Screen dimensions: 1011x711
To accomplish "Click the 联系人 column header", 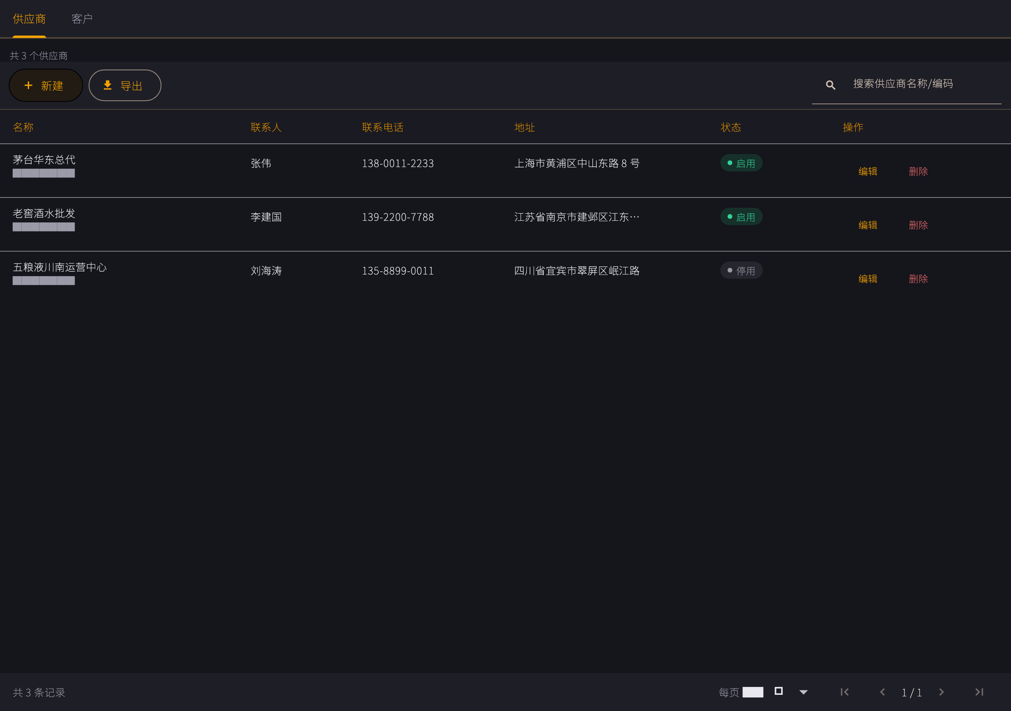I will tap(266, 127).
